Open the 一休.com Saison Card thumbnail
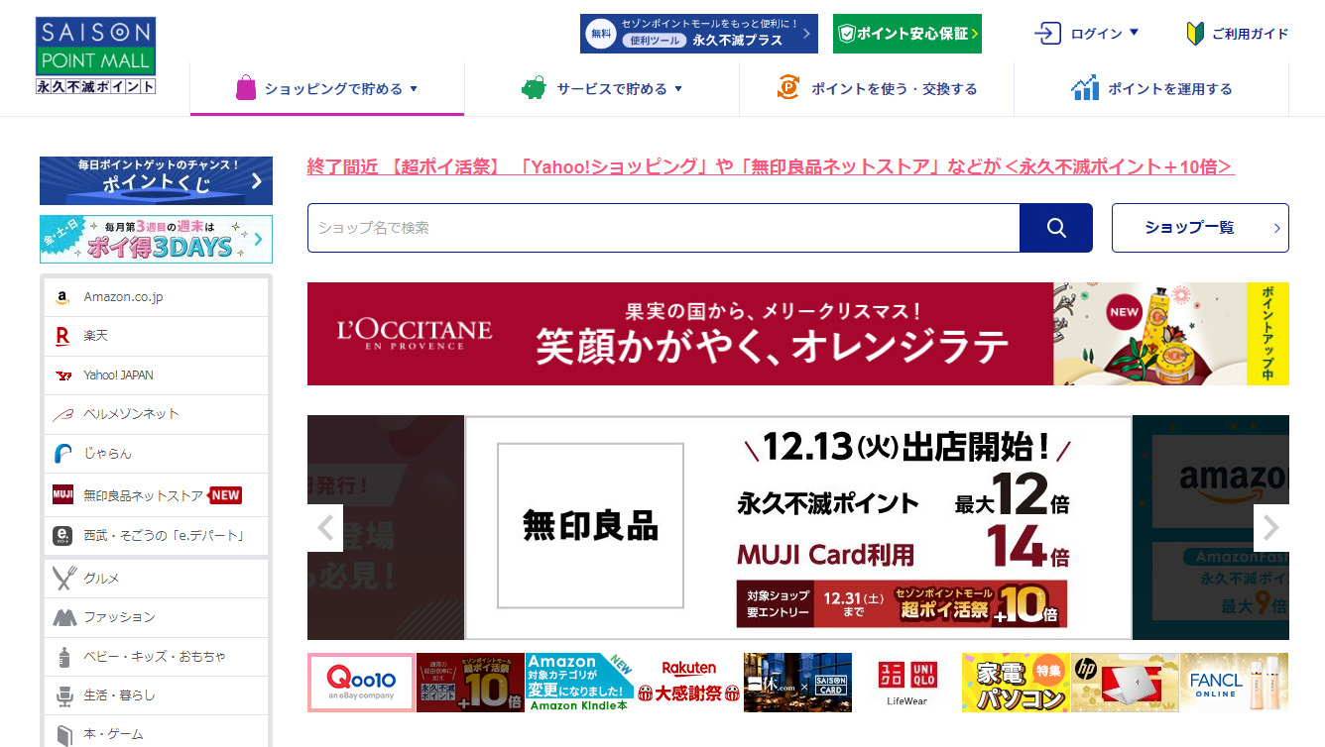The width and height of the screenshot is (1325, 747). pyautogui.click(x=797, y=683)
